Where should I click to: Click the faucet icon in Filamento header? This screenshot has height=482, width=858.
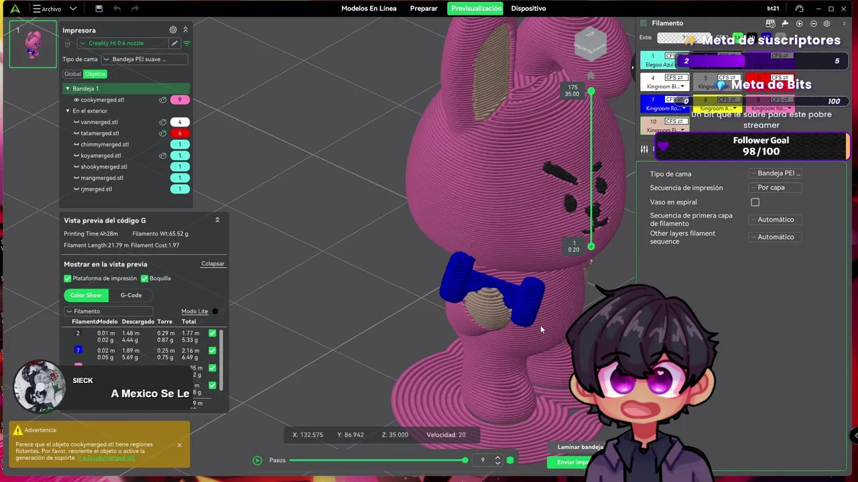pos(785,23)
